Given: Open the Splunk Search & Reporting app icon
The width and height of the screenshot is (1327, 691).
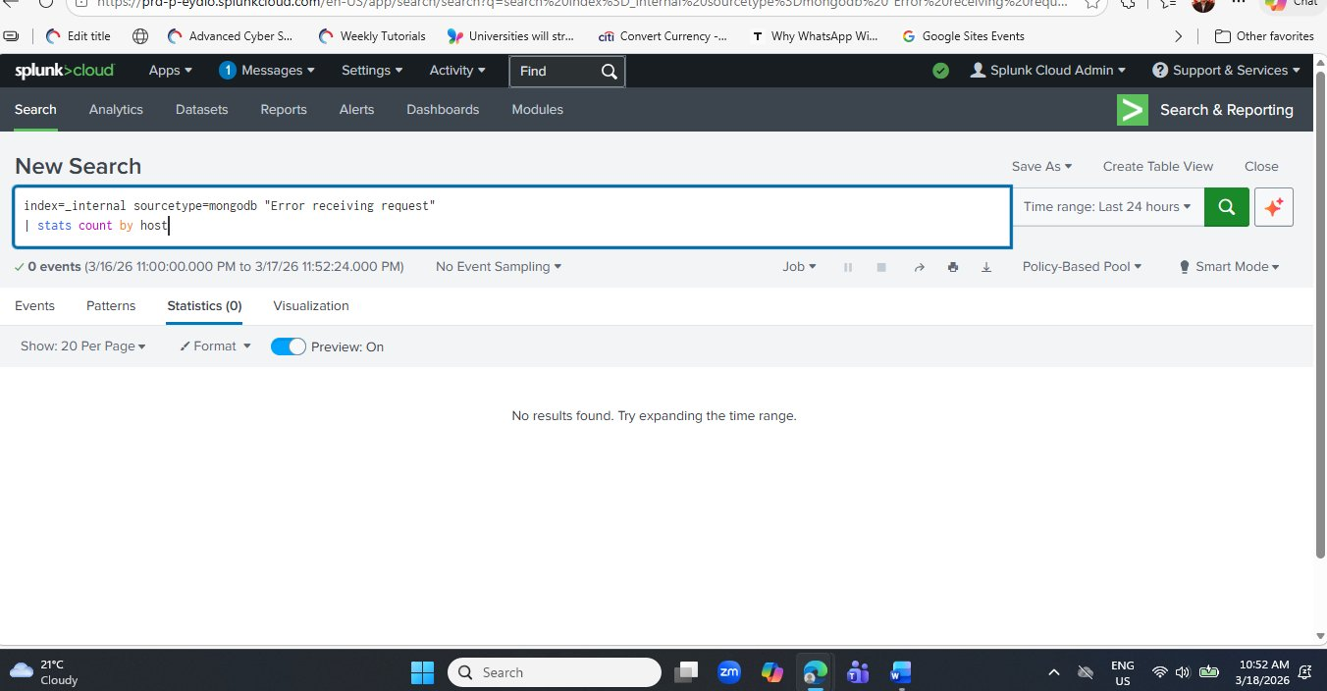Looking at the screenshot, I should point(1131,110).
